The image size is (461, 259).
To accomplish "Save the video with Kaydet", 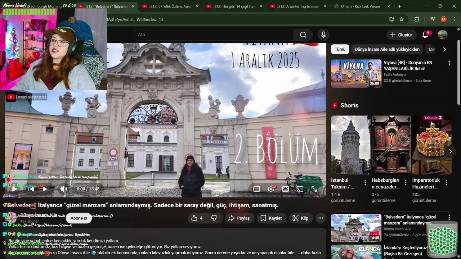I will pos(271,218).
